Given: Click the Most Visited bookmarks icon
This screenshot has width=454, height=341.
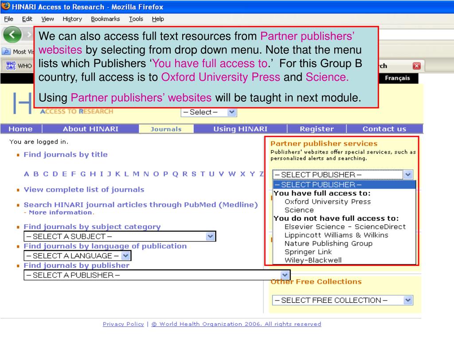Looking at the screenshot, I should click(6, 52).
